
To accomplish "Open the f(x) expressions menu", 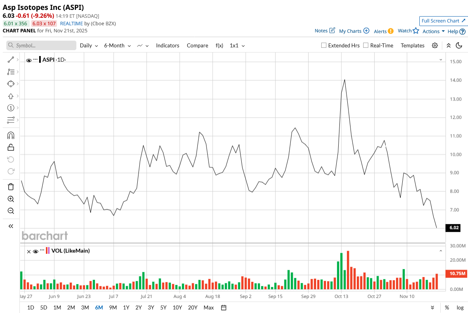I will pyautogui.click(x=220, y=45).
